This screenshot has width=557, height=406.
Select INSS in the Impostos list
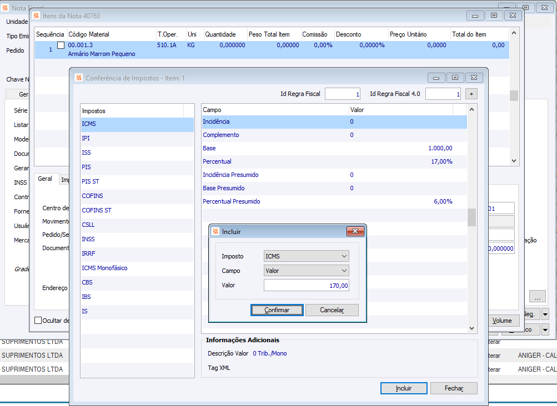pyautogui.click(x=138, y=239)
